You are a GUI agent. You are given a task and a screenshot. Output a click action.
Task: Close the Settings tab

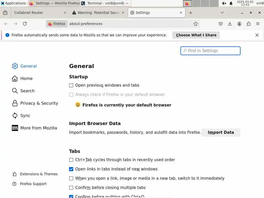pyautogui.click(x=181, y=13)
